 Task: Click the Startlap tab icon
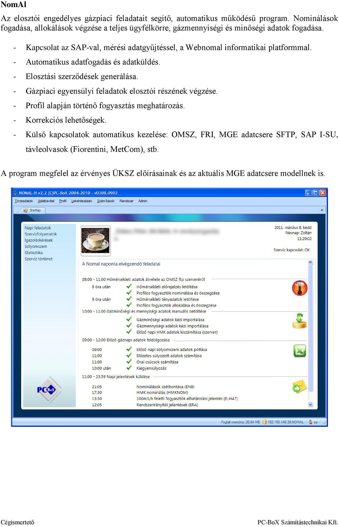pos(25,210)
